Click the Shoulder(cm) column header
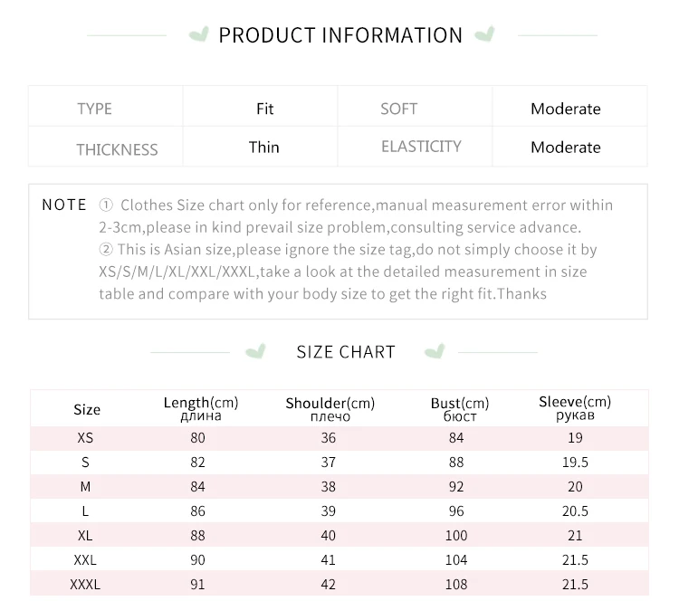679x601 pixels. pyautogui.click(x=330, y=409)
